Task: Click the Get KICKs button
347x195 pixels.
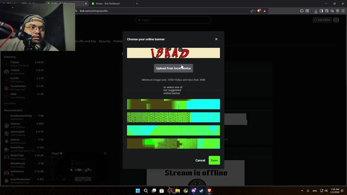Action: [322, 20]
